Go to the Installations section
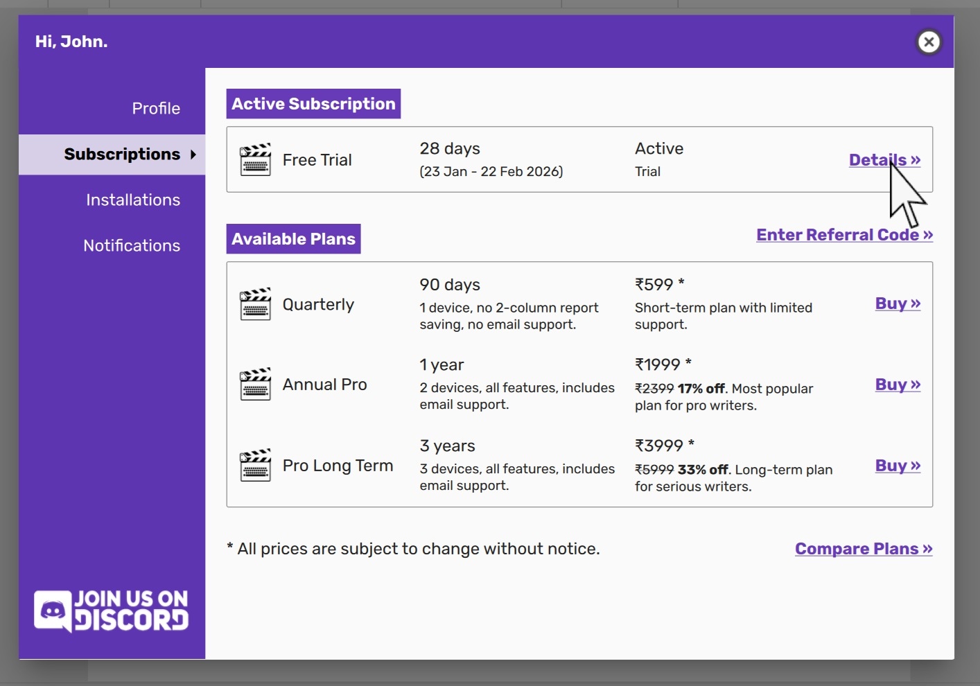This screenshot has width=980, height=686. pyautogui.click(x=133, y=200)
